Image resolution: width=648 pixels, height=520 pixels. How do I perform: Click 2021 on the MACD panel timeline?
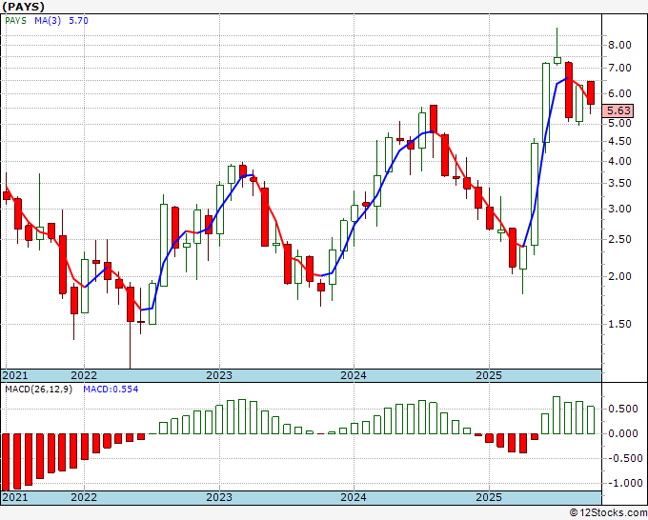click(15, 497)
